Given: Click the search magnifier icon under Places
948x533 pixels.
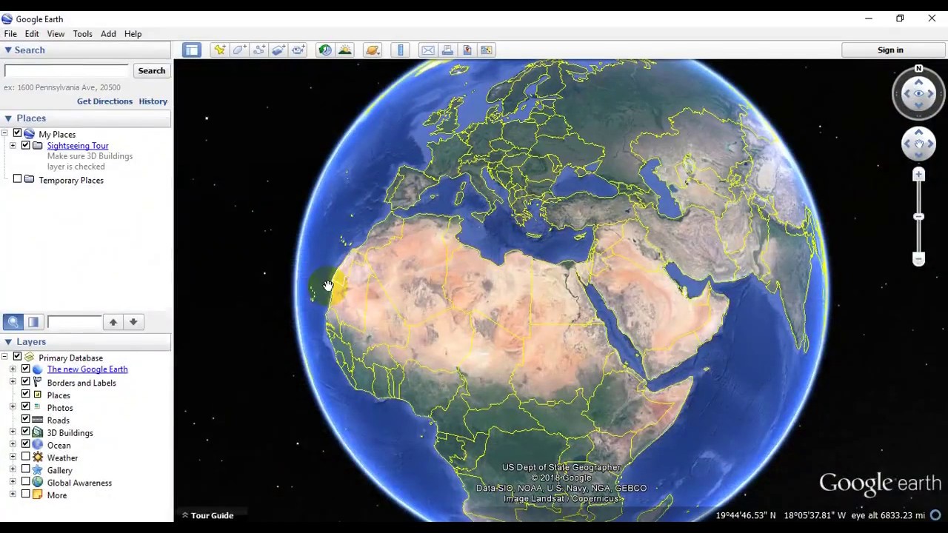Looking at the screenshot, I should coord(13,322).
